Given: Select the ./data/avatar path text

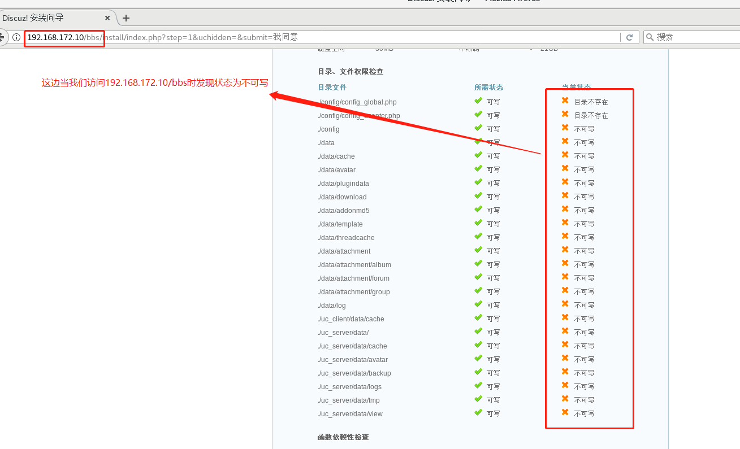Looking at the screenshot, I should point(337,170).
